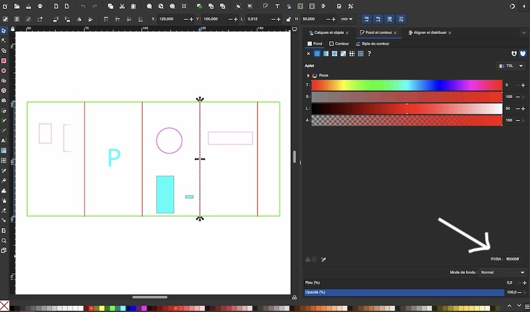Open the TSL color mode dropdown
Viewport: 530px width, 312px height.
pyautogui.click(x=511, y=66)
